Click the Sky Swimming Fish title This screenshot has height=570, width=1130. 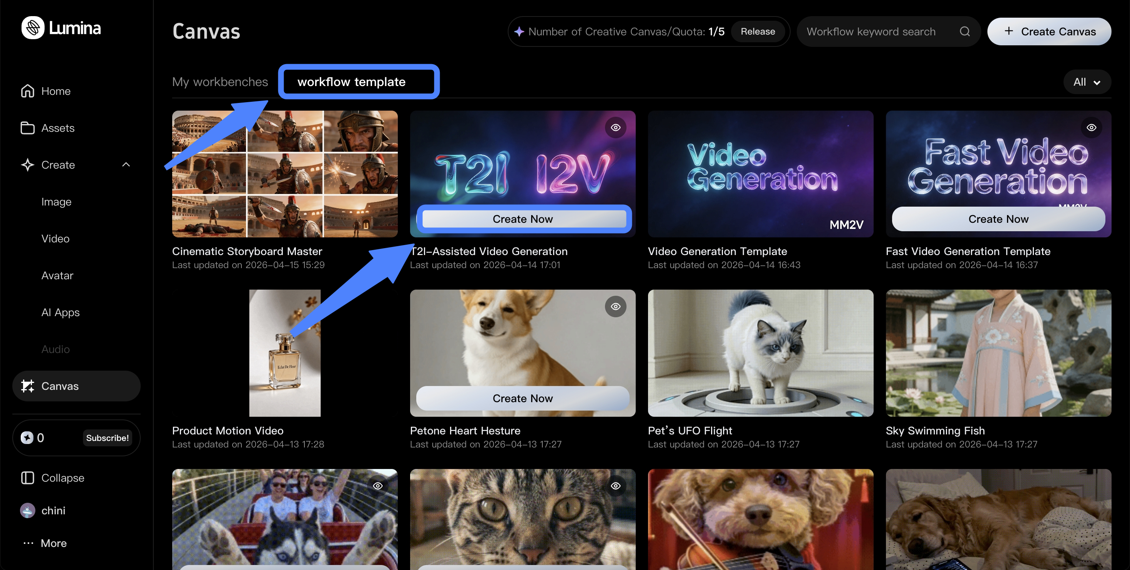[x=935, y=430]
